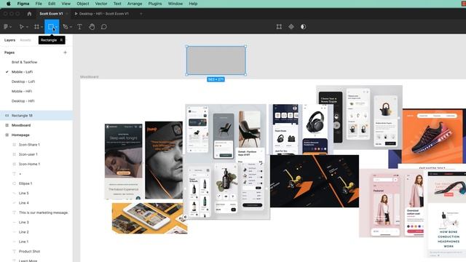Open the Help menu
Viewport: 466px width, 262px height.
pyautogui.click(x=193, y=4)
